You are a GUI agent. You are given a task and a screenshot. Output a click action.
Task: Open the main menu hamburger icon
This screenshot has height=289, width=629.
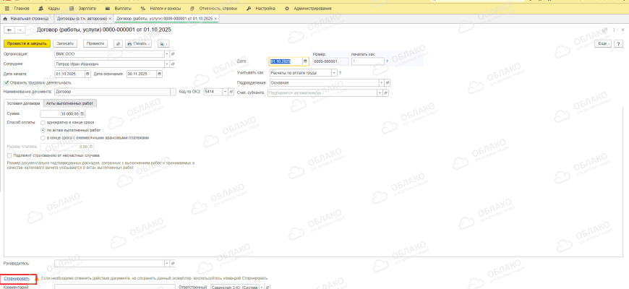[7, 8]
